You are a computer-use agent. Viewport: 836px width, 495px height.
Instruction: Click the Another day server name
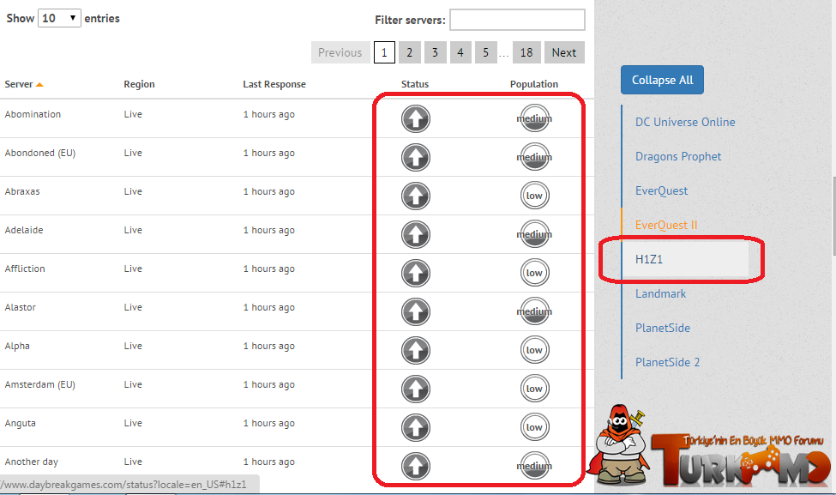[x=32, y=462]
